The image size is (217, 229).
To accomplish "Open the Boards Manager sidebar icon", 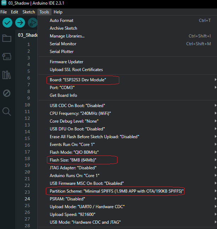I will click(7, 57).
